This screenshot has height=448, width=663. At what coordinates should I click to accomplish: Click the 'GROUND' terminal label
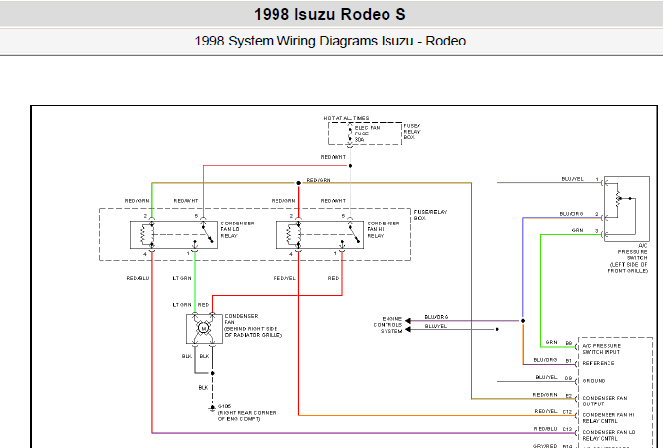(x=594, y=381)
